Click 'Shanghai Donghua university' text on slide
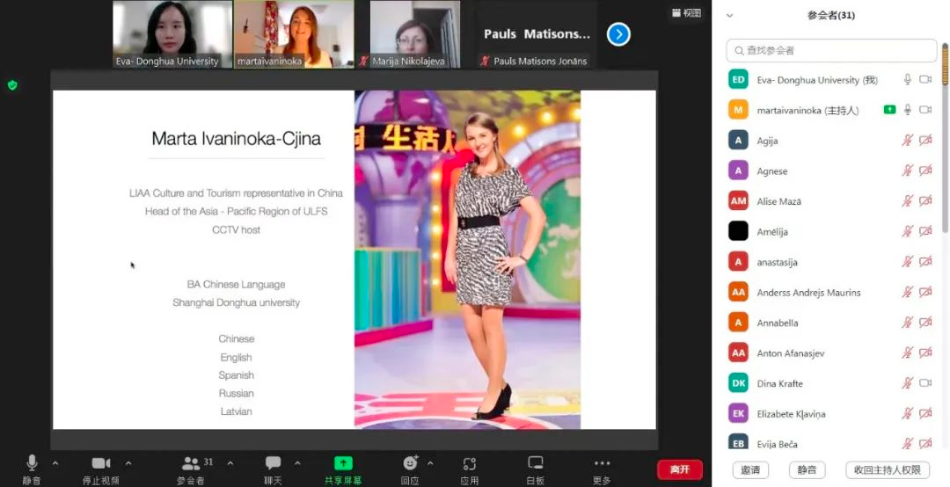Image resolution: width=950 pixels, height=487 pixels. [x=237, y=302]
